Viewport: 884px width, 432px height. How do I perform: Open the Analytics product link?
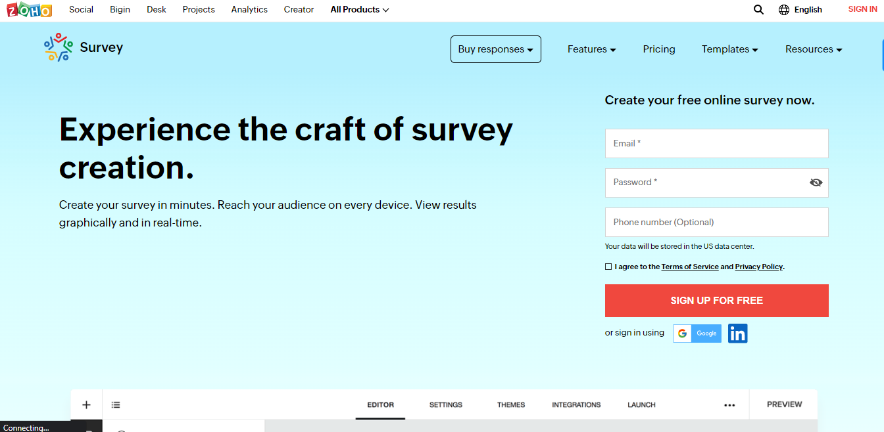[x=249, y=9]
